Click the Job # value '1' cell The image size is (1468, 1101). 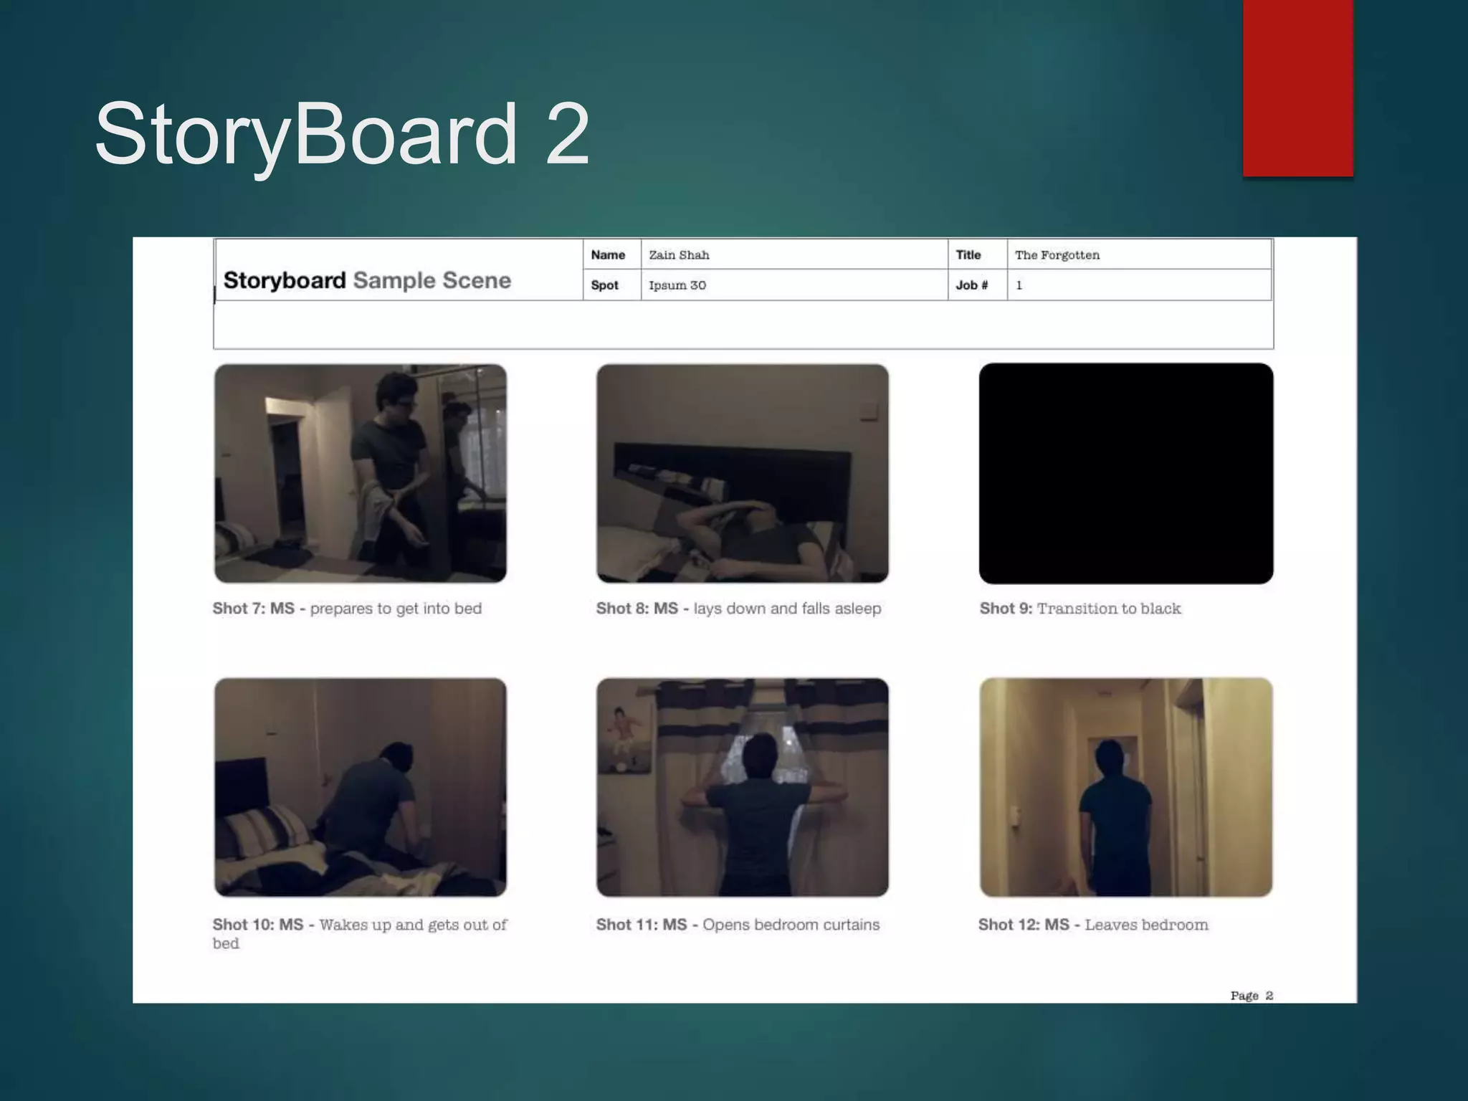click(1139, 285)
